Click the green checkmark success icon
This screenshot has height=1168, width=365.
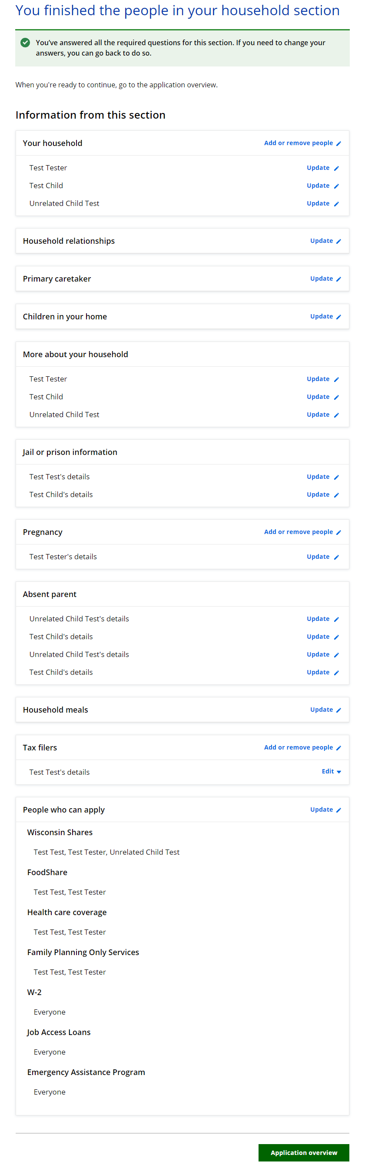(25, 43)
